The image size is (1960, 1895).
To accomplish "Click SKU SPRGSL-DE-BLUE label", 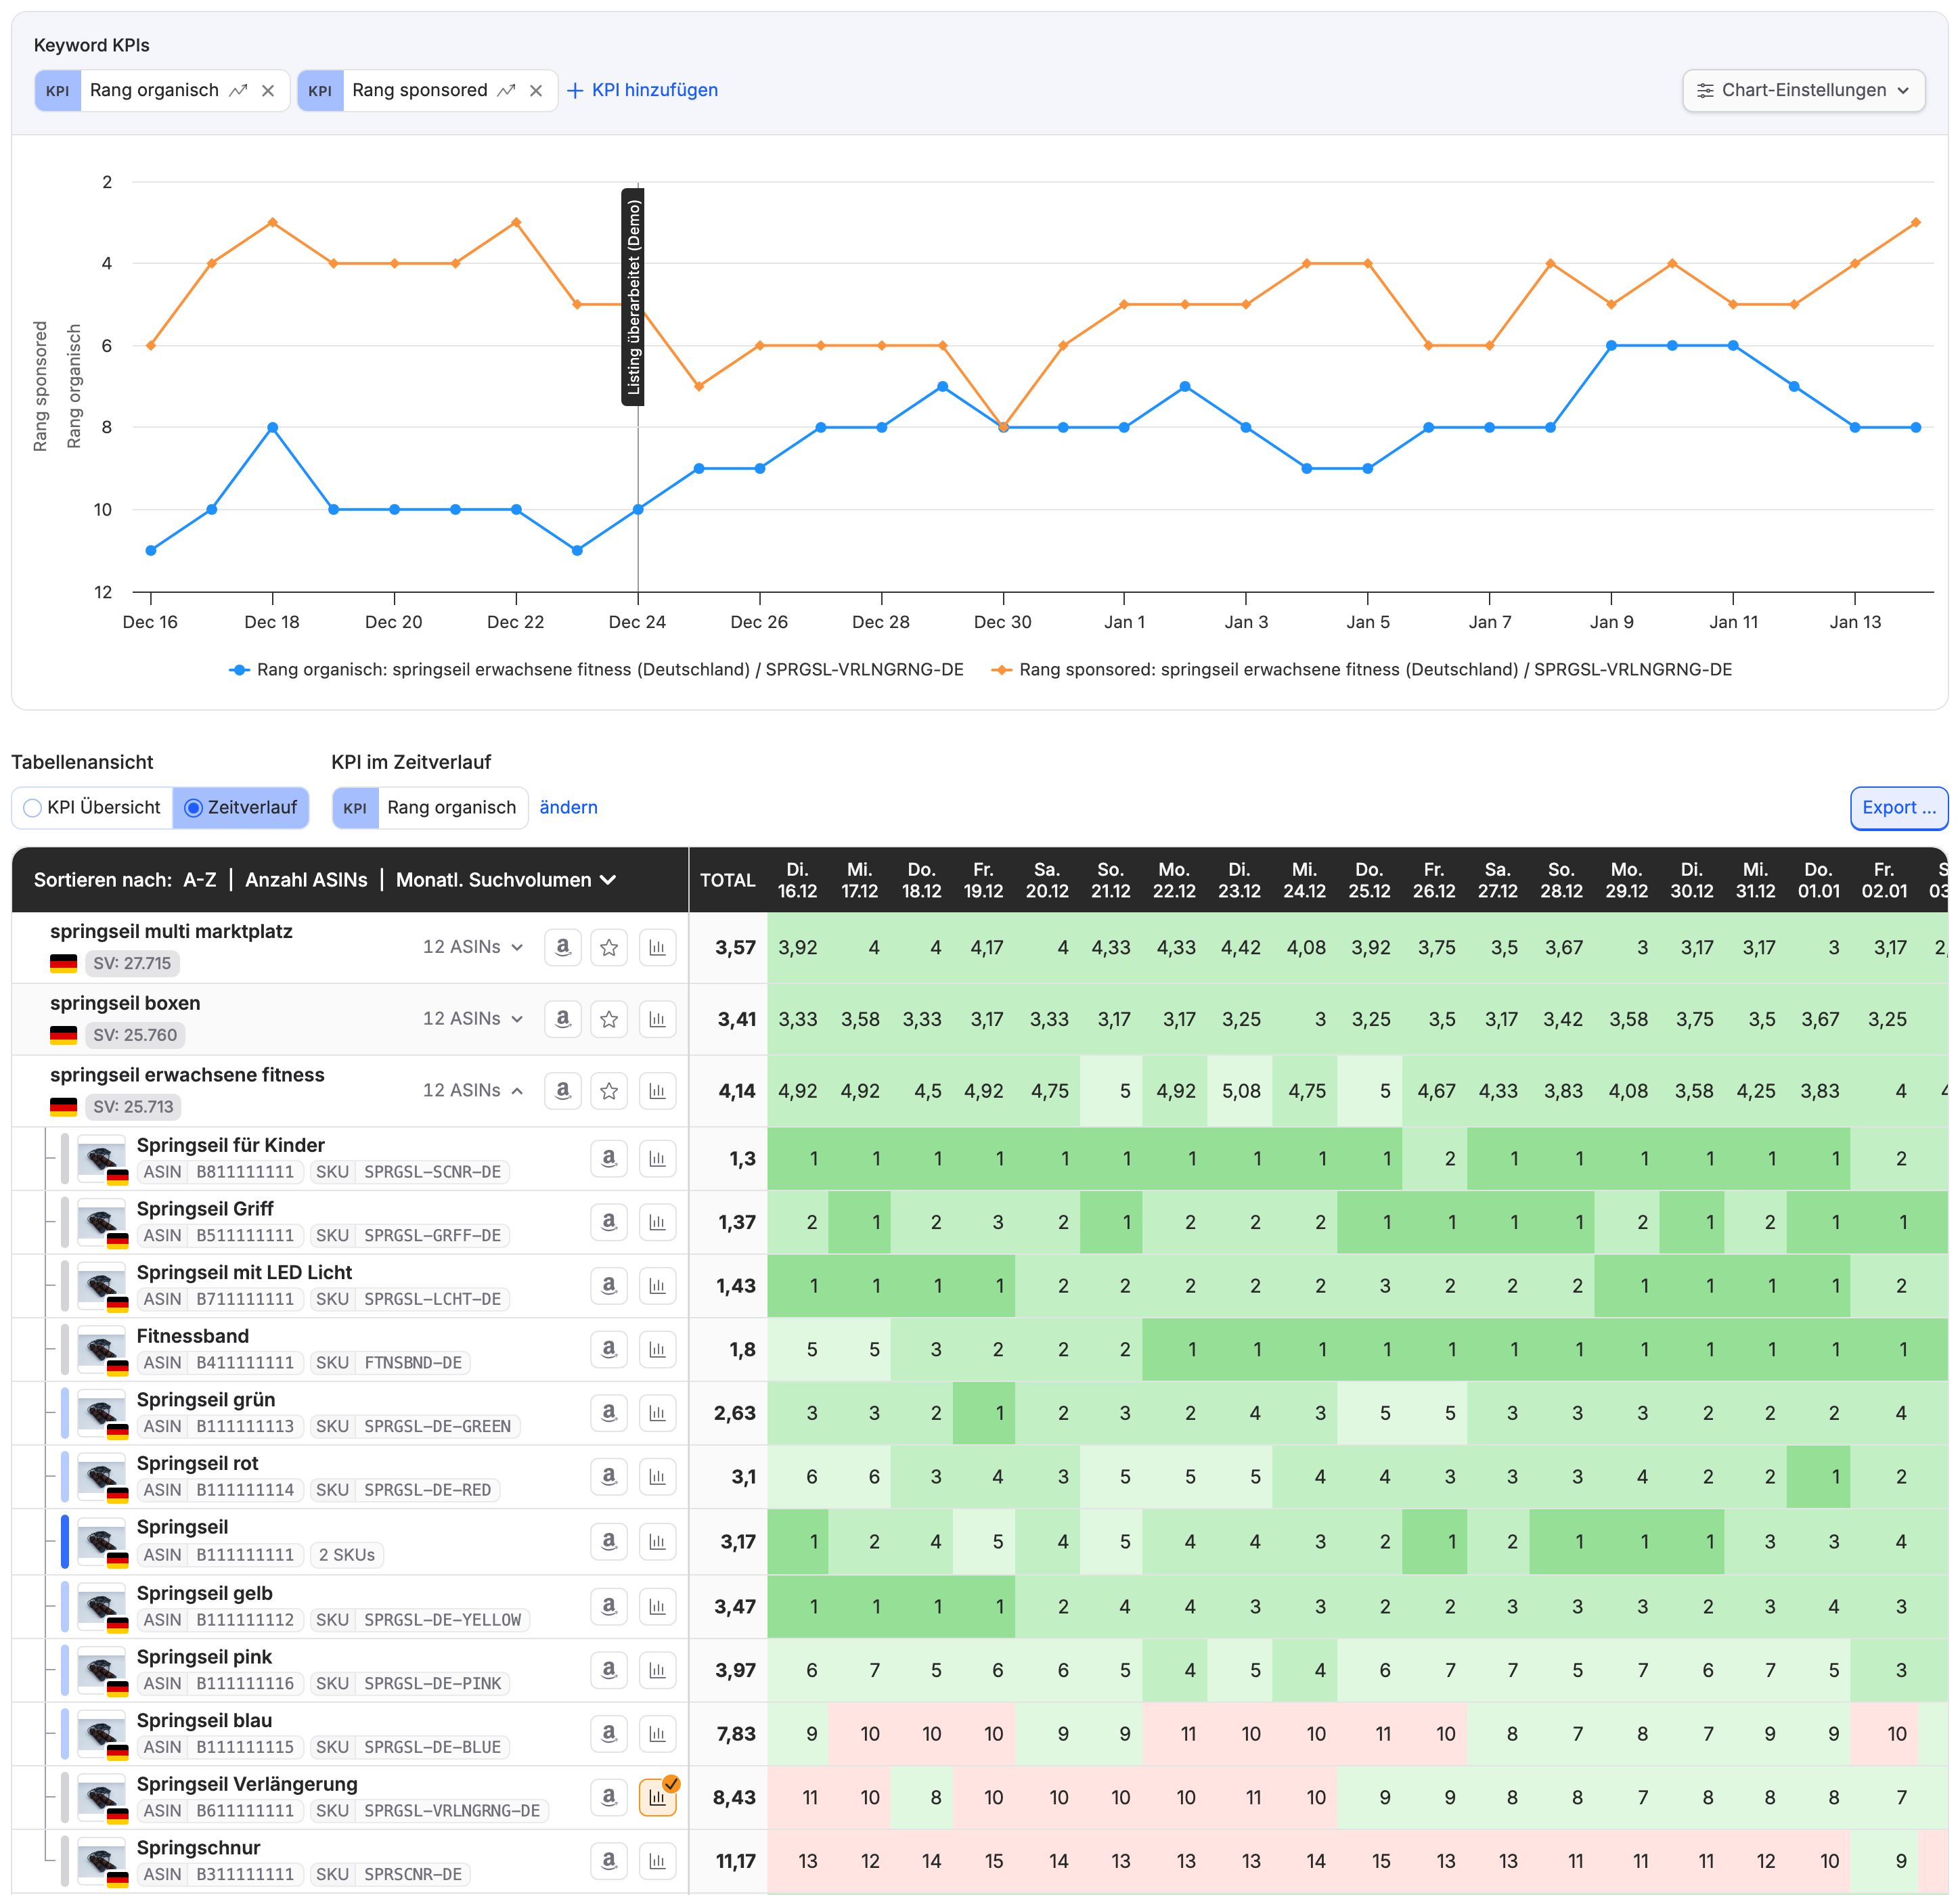I will tap(409, 1747).
